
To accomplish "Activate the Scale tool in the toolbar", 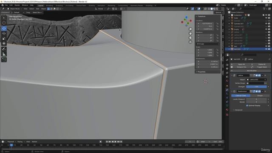I will (4, 39).
